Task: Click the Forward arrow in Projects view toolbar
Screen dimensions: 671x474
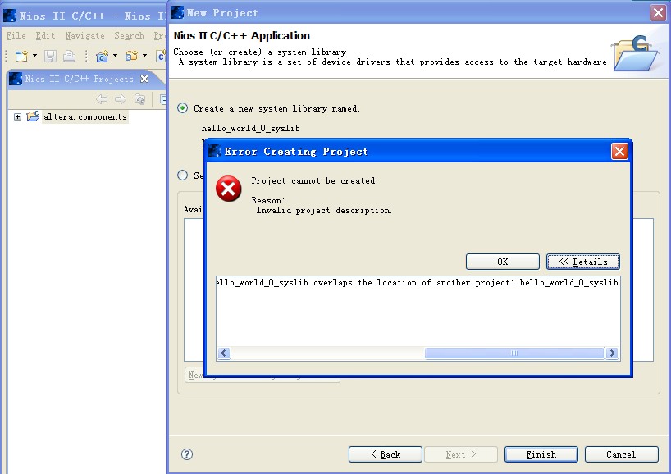Action: 121,99
